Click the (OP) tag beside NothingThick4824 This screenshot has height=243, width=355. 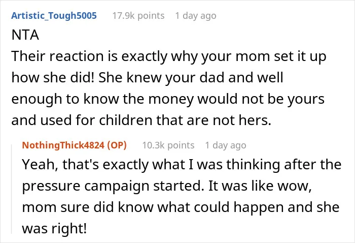point(117,145)
